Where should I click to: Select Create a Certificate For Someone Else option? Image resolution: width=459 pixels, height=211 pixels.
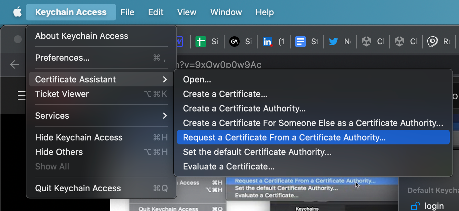point(313,123)
